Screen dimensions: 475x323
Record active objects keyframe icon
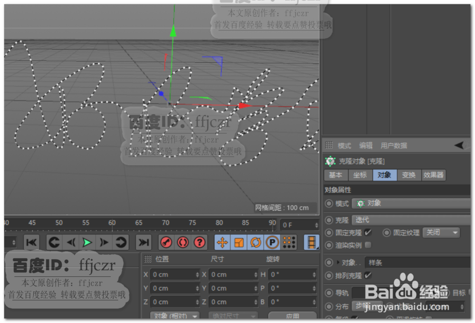pyautogui.click(x=166, y=242)
